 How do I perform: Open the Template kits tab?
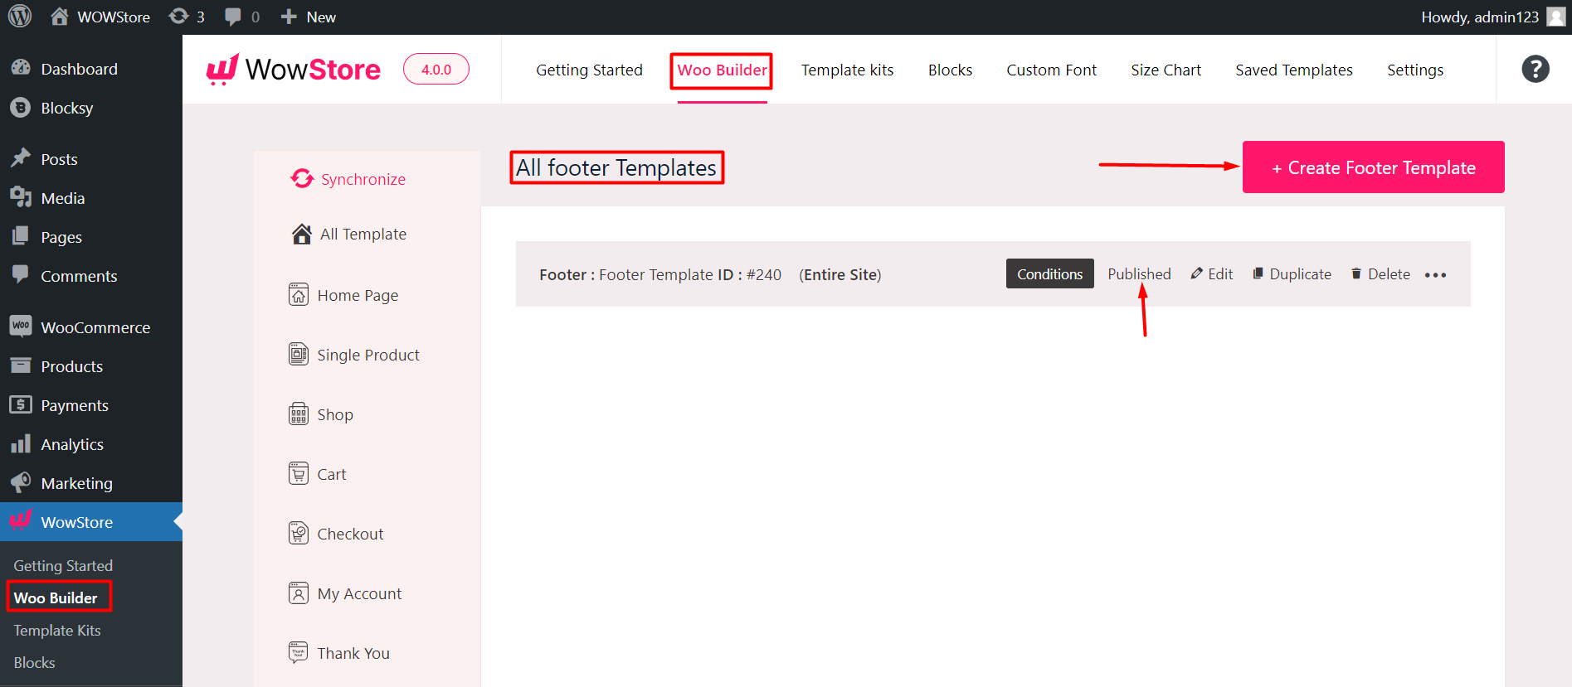point(847,70)
